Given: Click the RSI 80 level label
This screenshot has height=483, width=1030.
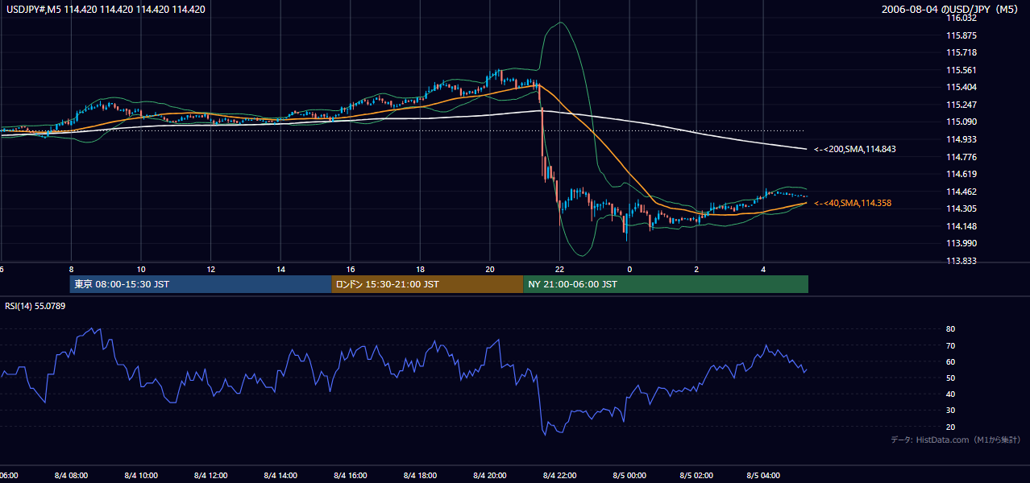Looking at the screenshot, I should 950,329.
